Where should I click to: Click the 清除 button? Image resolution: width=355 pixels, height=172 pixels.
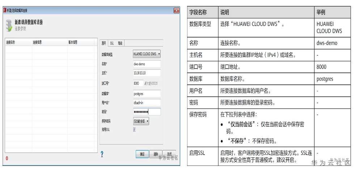(x=156, y=154)
